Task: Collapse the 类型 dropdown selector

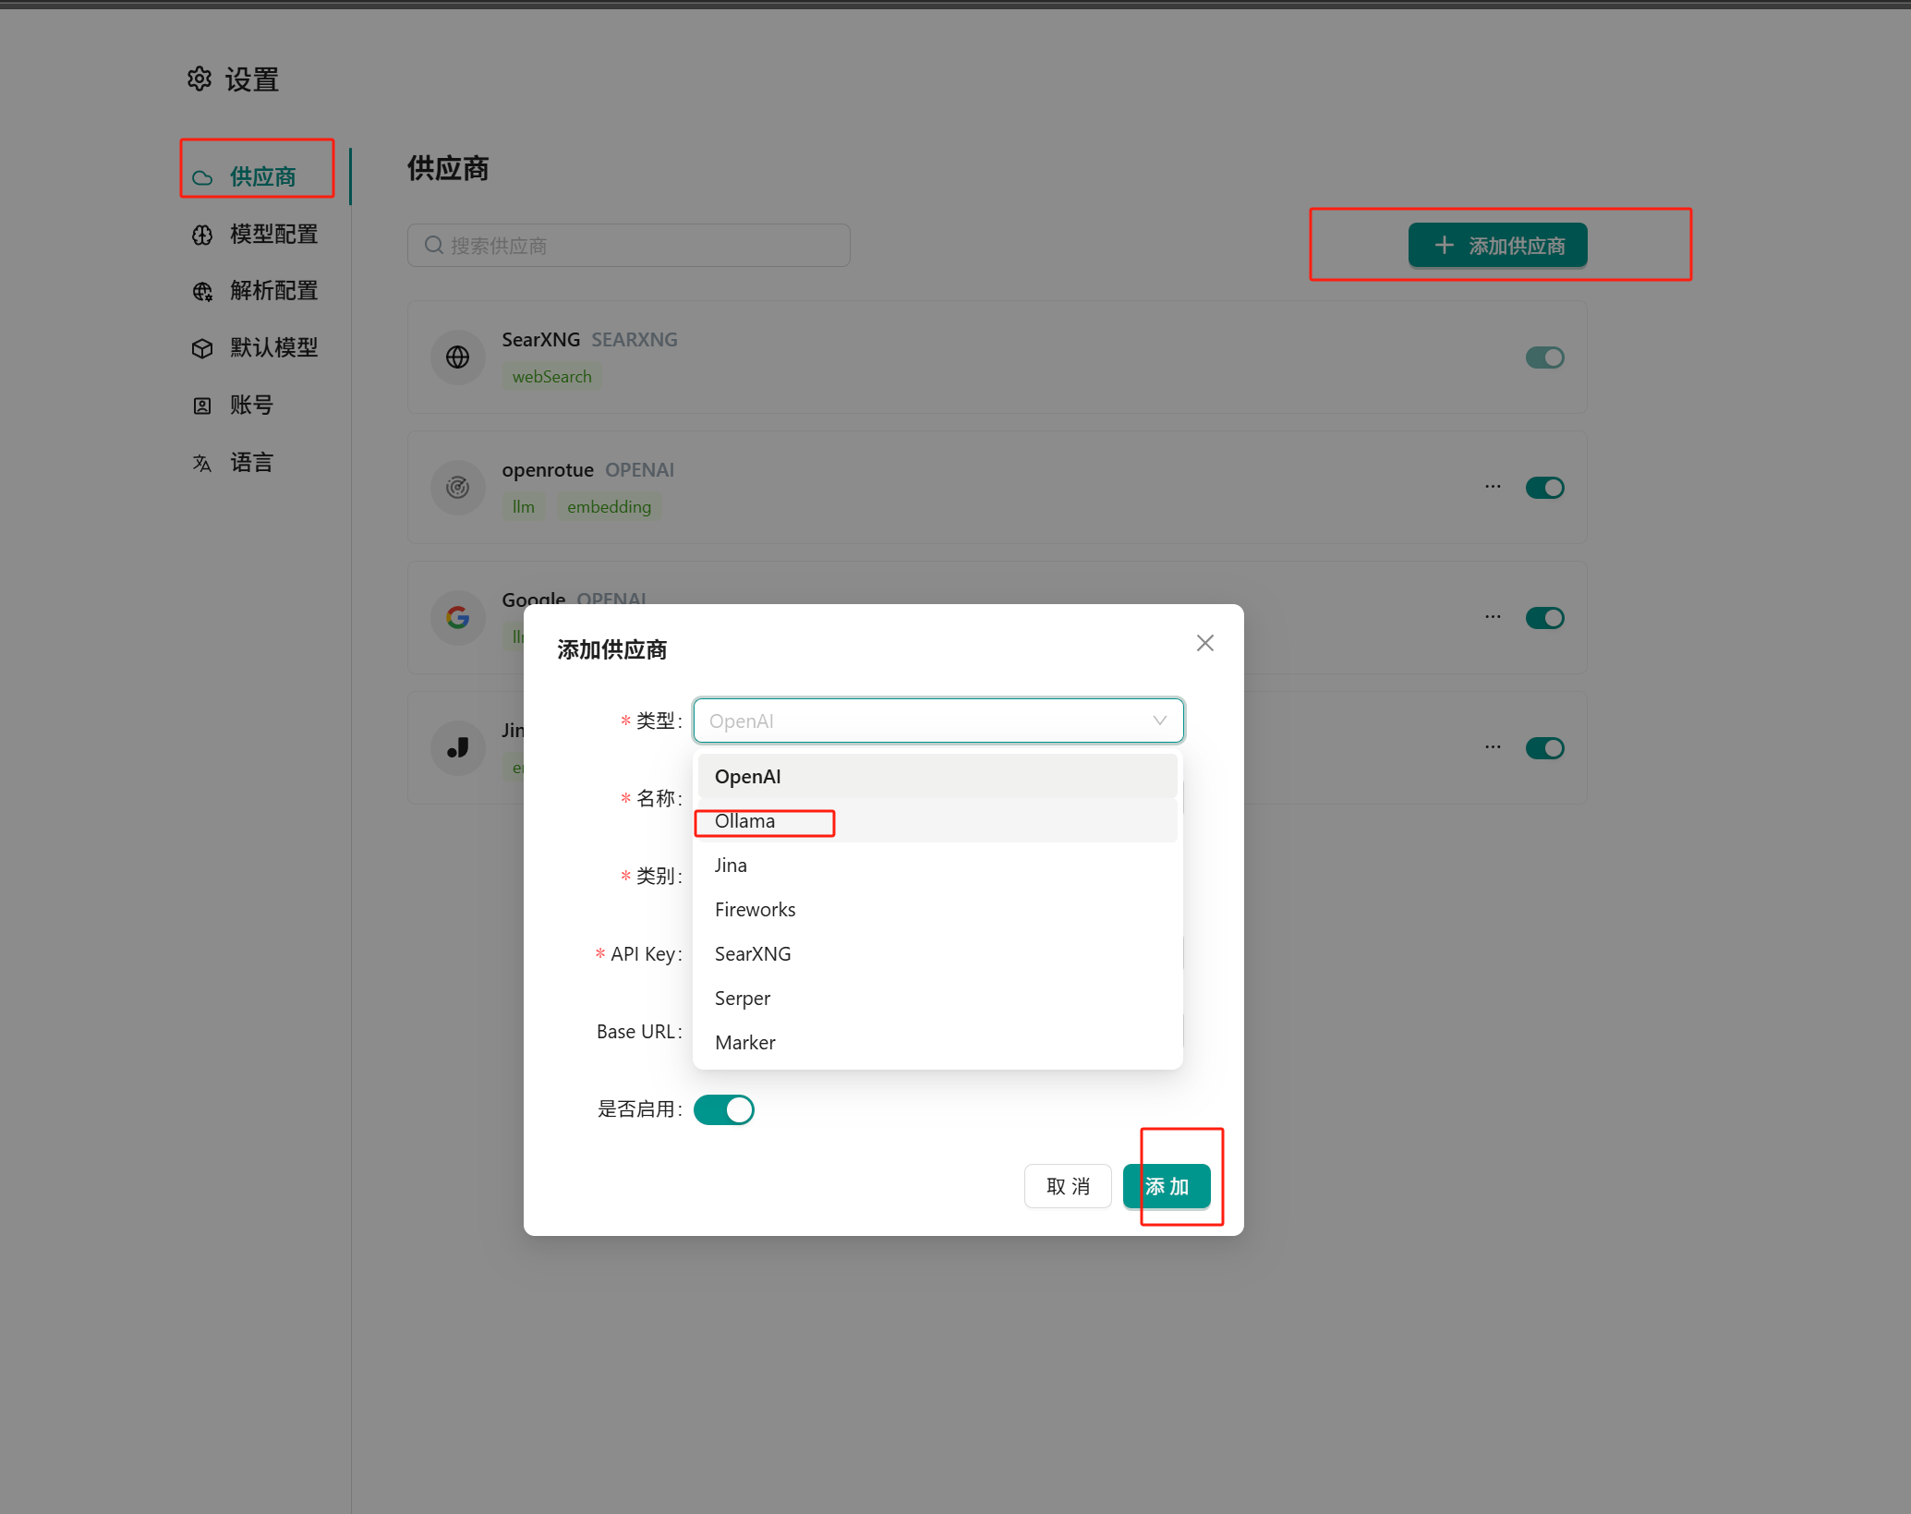Action: [x=937, y=721]
